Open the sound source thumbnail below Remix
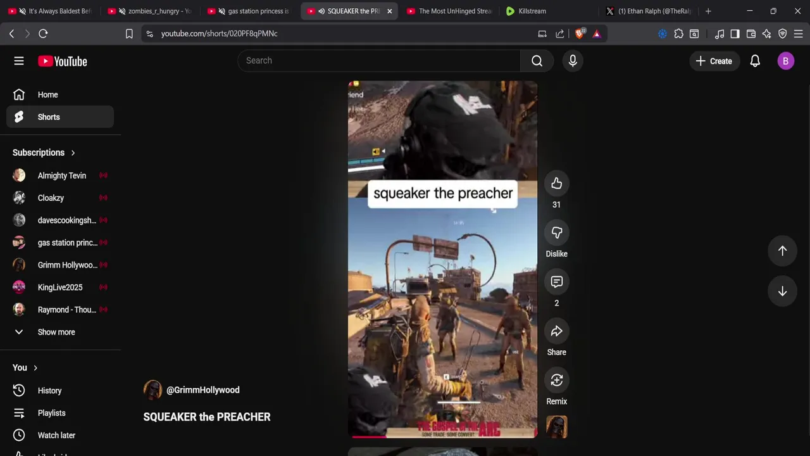 pos(557,427)
